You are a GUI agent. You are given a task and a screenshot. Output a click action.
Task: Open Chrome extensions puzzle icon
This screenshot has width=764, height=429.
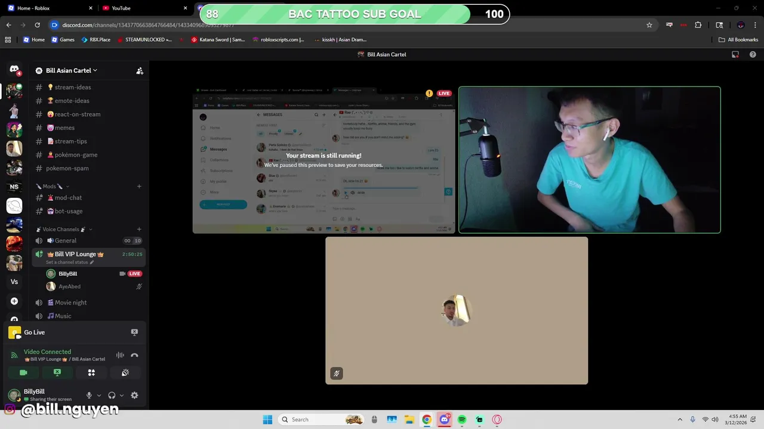click(698, 25)
